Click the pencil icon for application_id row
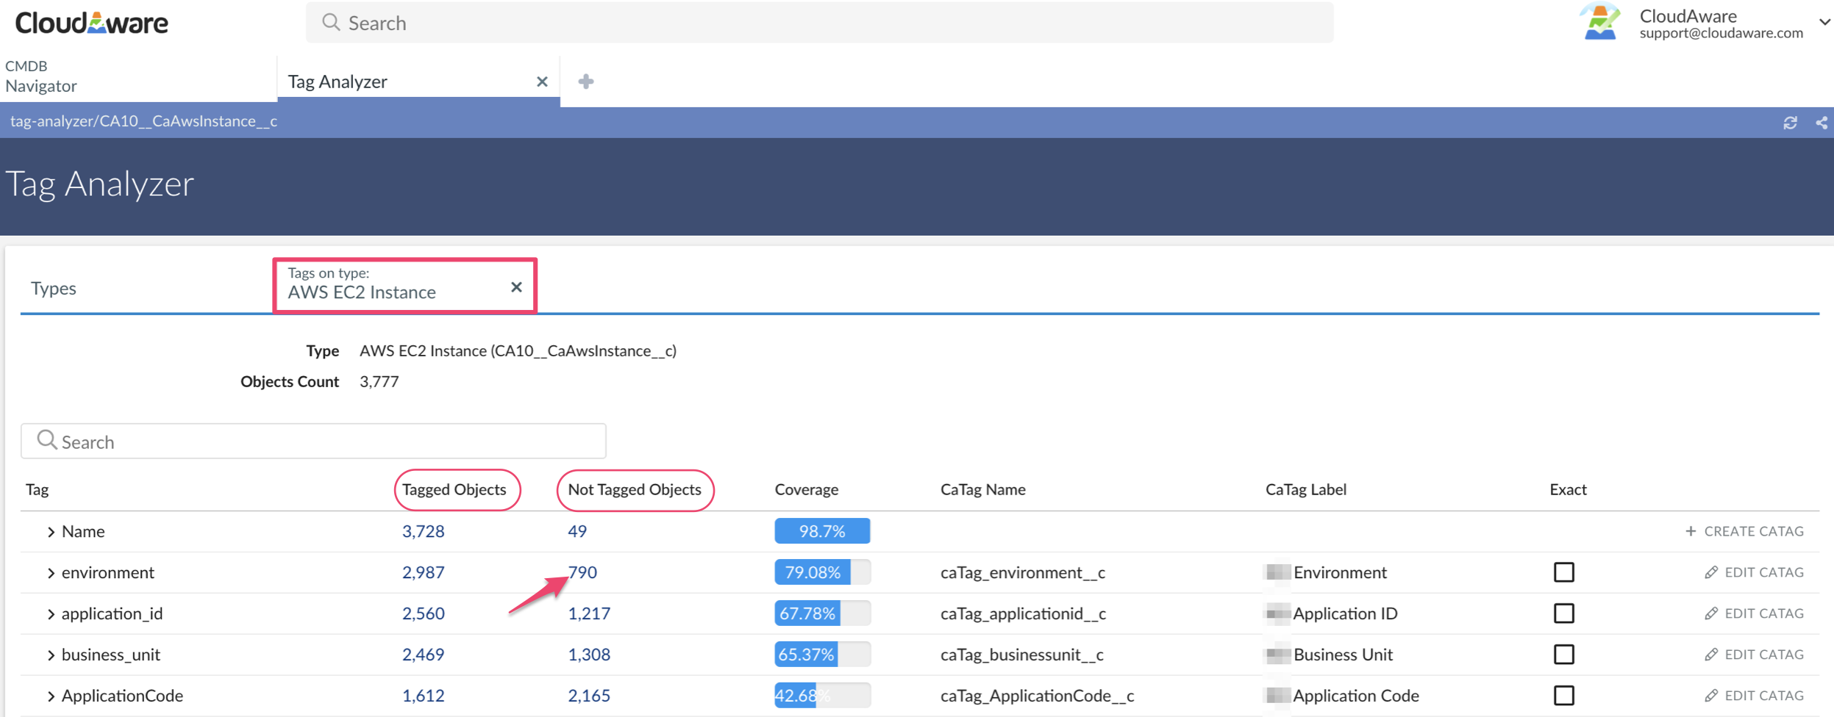 [x=1711, y=613]
